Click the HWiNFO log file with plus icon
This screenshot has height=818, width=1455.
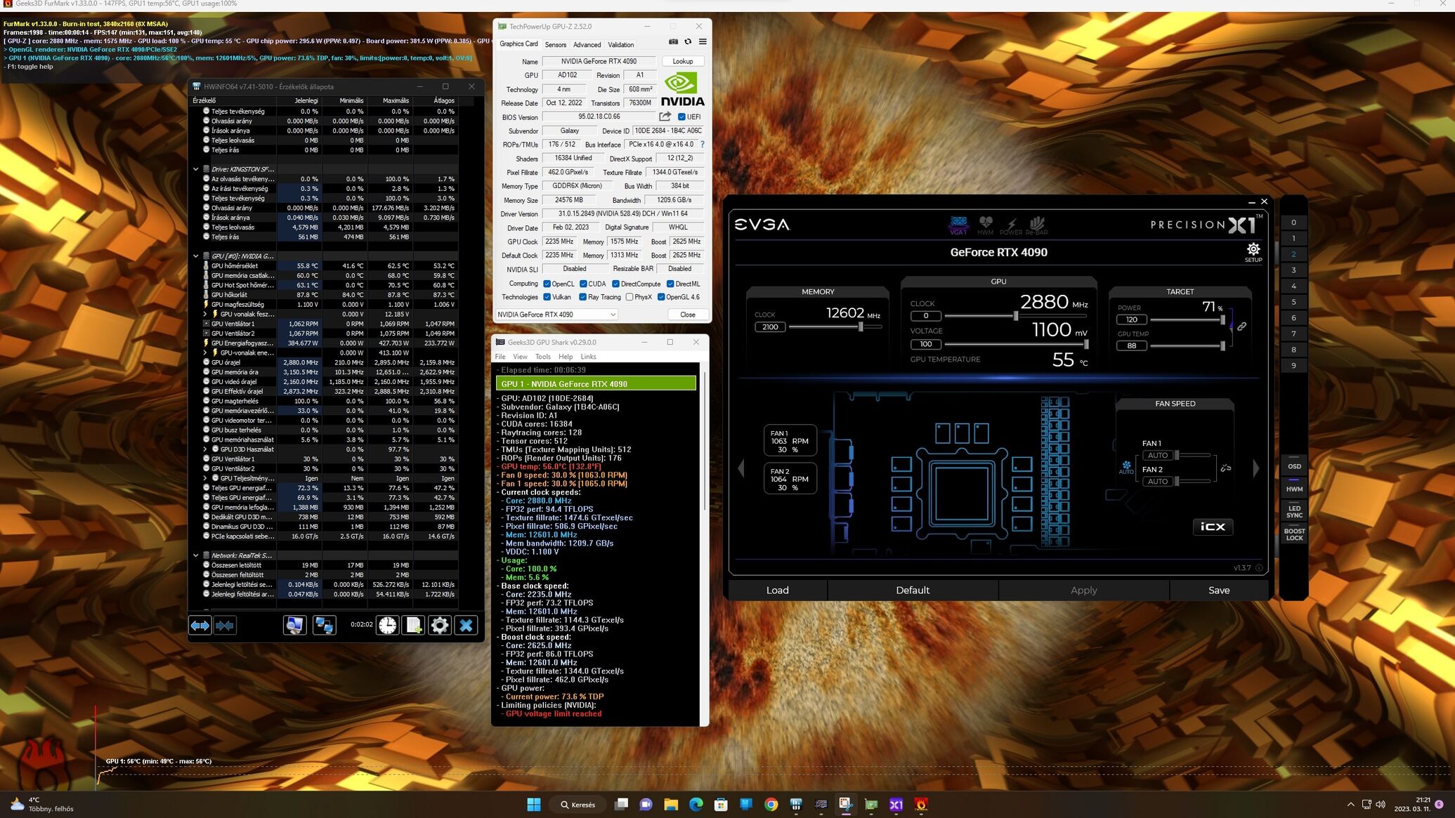coord(413,625)
